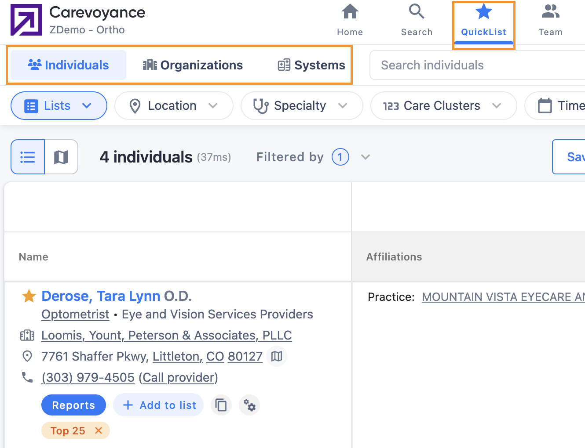The height and width of the screenshot is (448, 585).
Task: Switch to the Systems tab
Action: coord(311,65)
